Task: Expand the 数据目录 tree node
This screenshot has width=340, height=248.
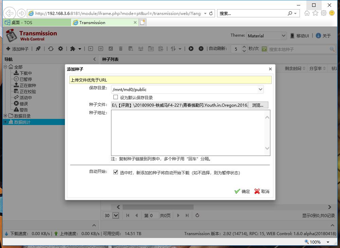Action: [x=4, y=116]
